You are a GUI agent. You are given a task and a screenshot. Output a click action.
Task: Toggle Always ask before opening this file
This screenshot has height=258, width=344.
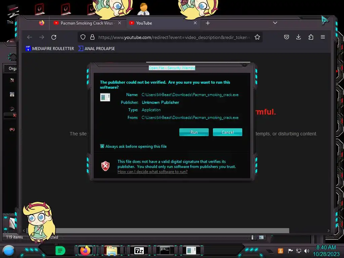pos(102,146)
